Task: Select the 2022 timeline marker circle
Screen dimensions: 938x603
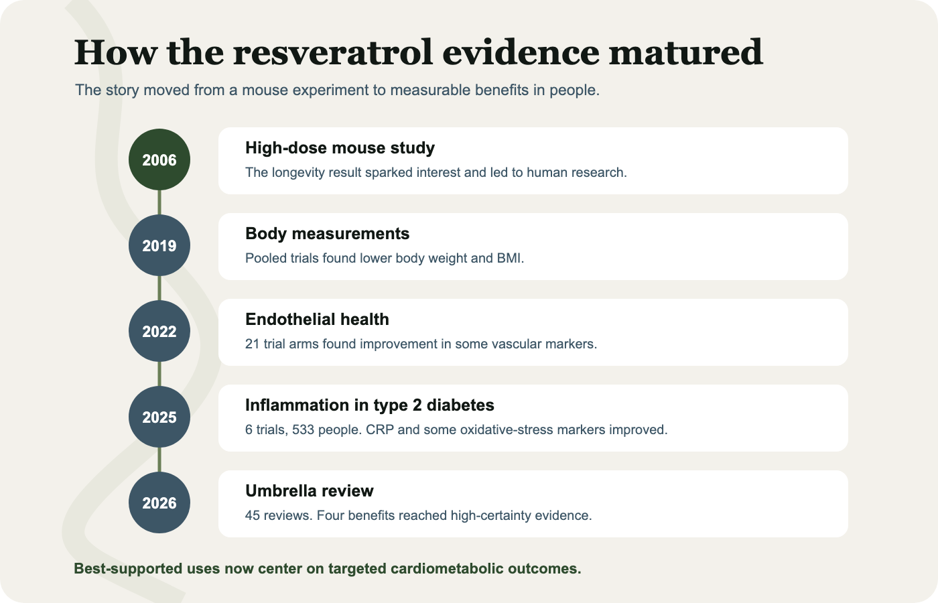Action: click(159, 331)
